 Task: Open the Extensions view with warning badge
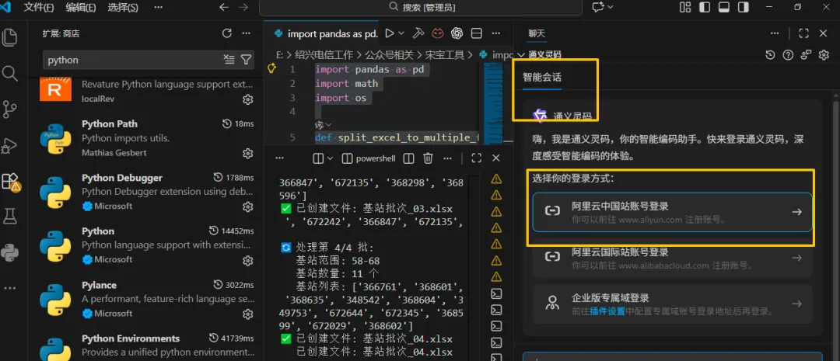pos(10,182)
